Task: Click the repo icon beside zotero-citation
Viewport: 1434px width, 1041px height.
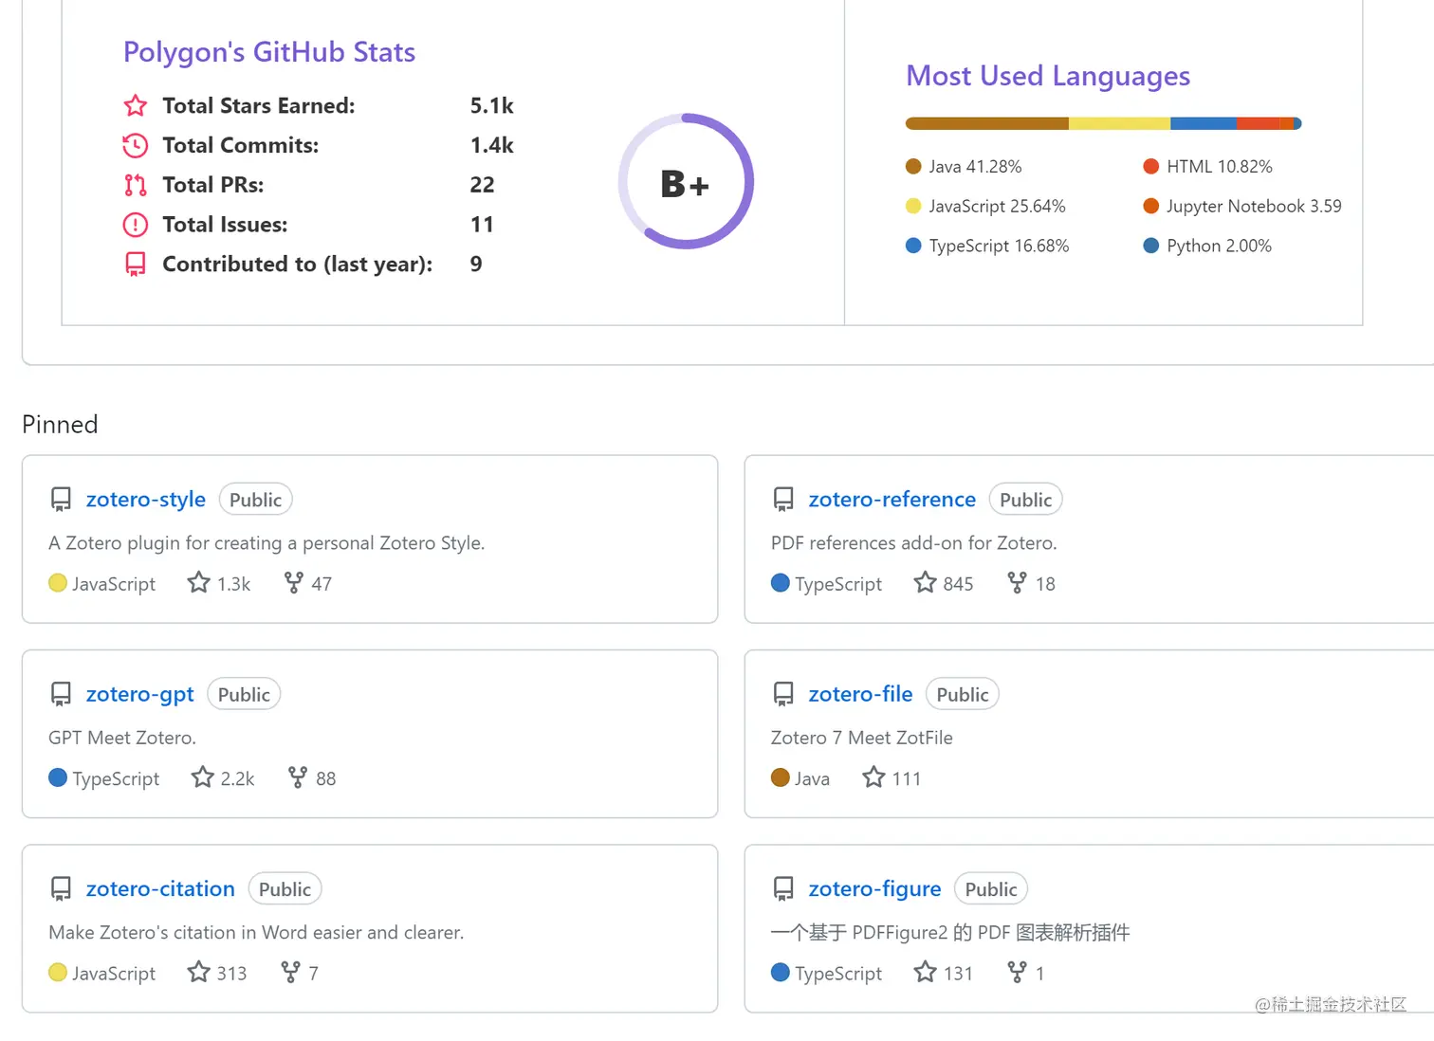Action: click(x=61, y=889)
